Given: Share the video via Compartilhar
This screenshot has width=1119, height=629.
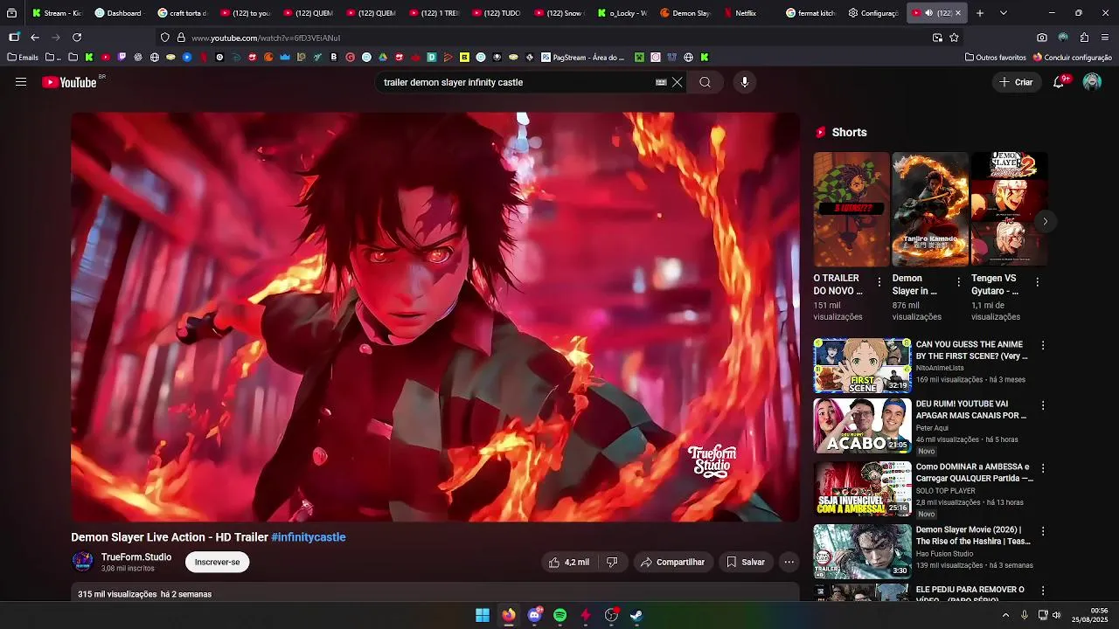Looking at the screenshot, I should coord(672,563).
